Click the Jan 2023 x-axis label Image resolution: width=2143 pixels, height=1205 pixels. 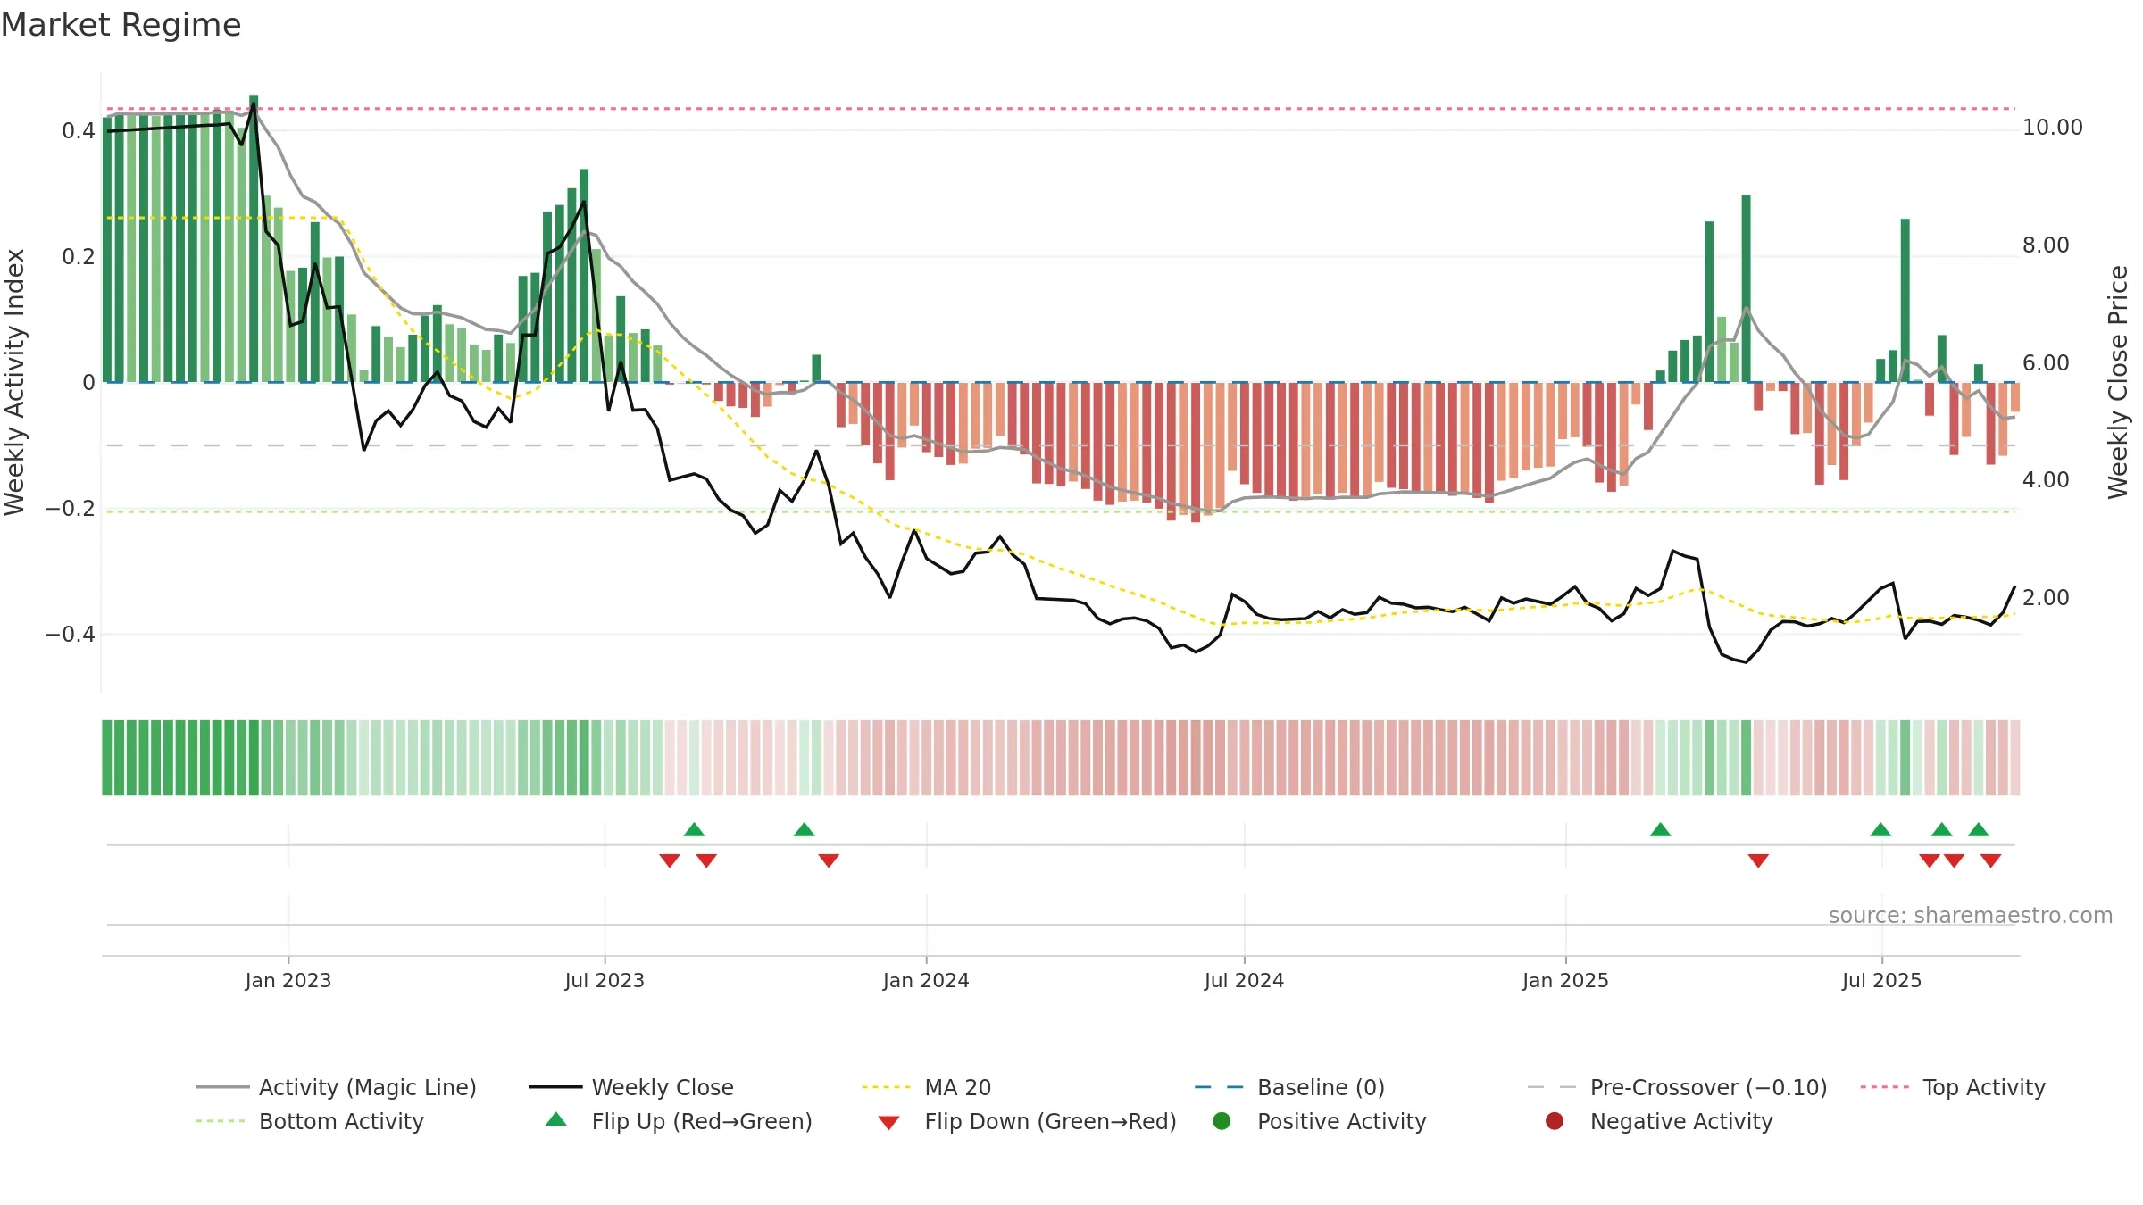(288, 981)
